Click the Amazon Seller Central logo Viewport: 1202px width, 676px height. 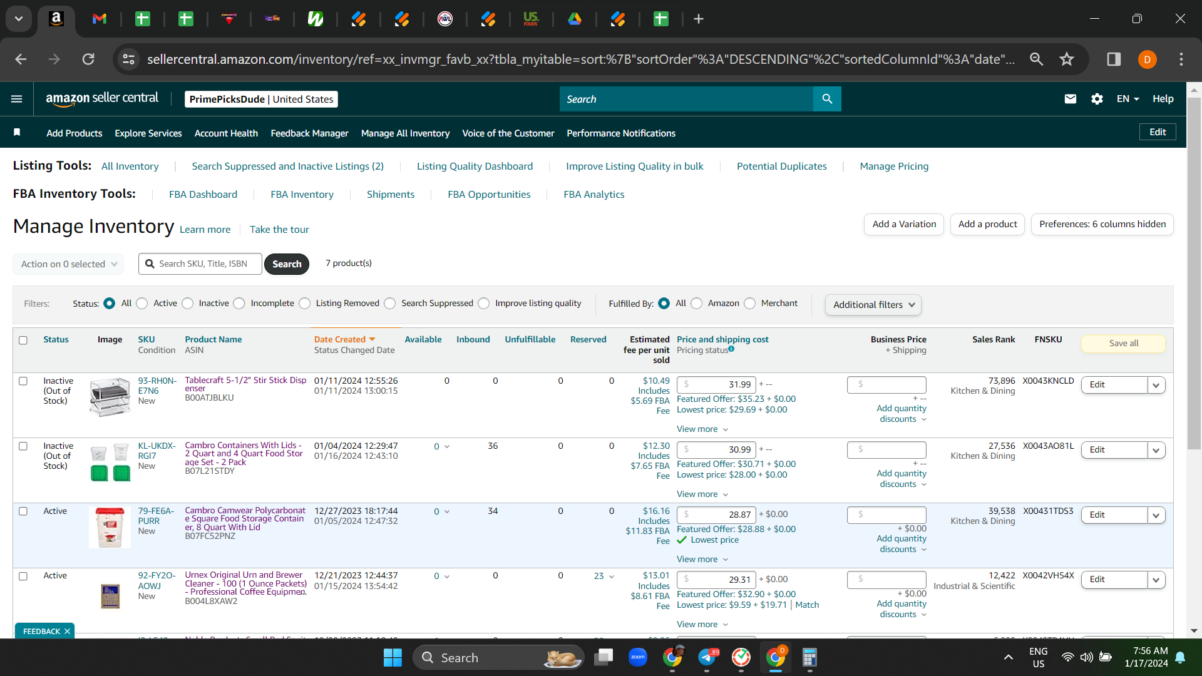point(102,99)
